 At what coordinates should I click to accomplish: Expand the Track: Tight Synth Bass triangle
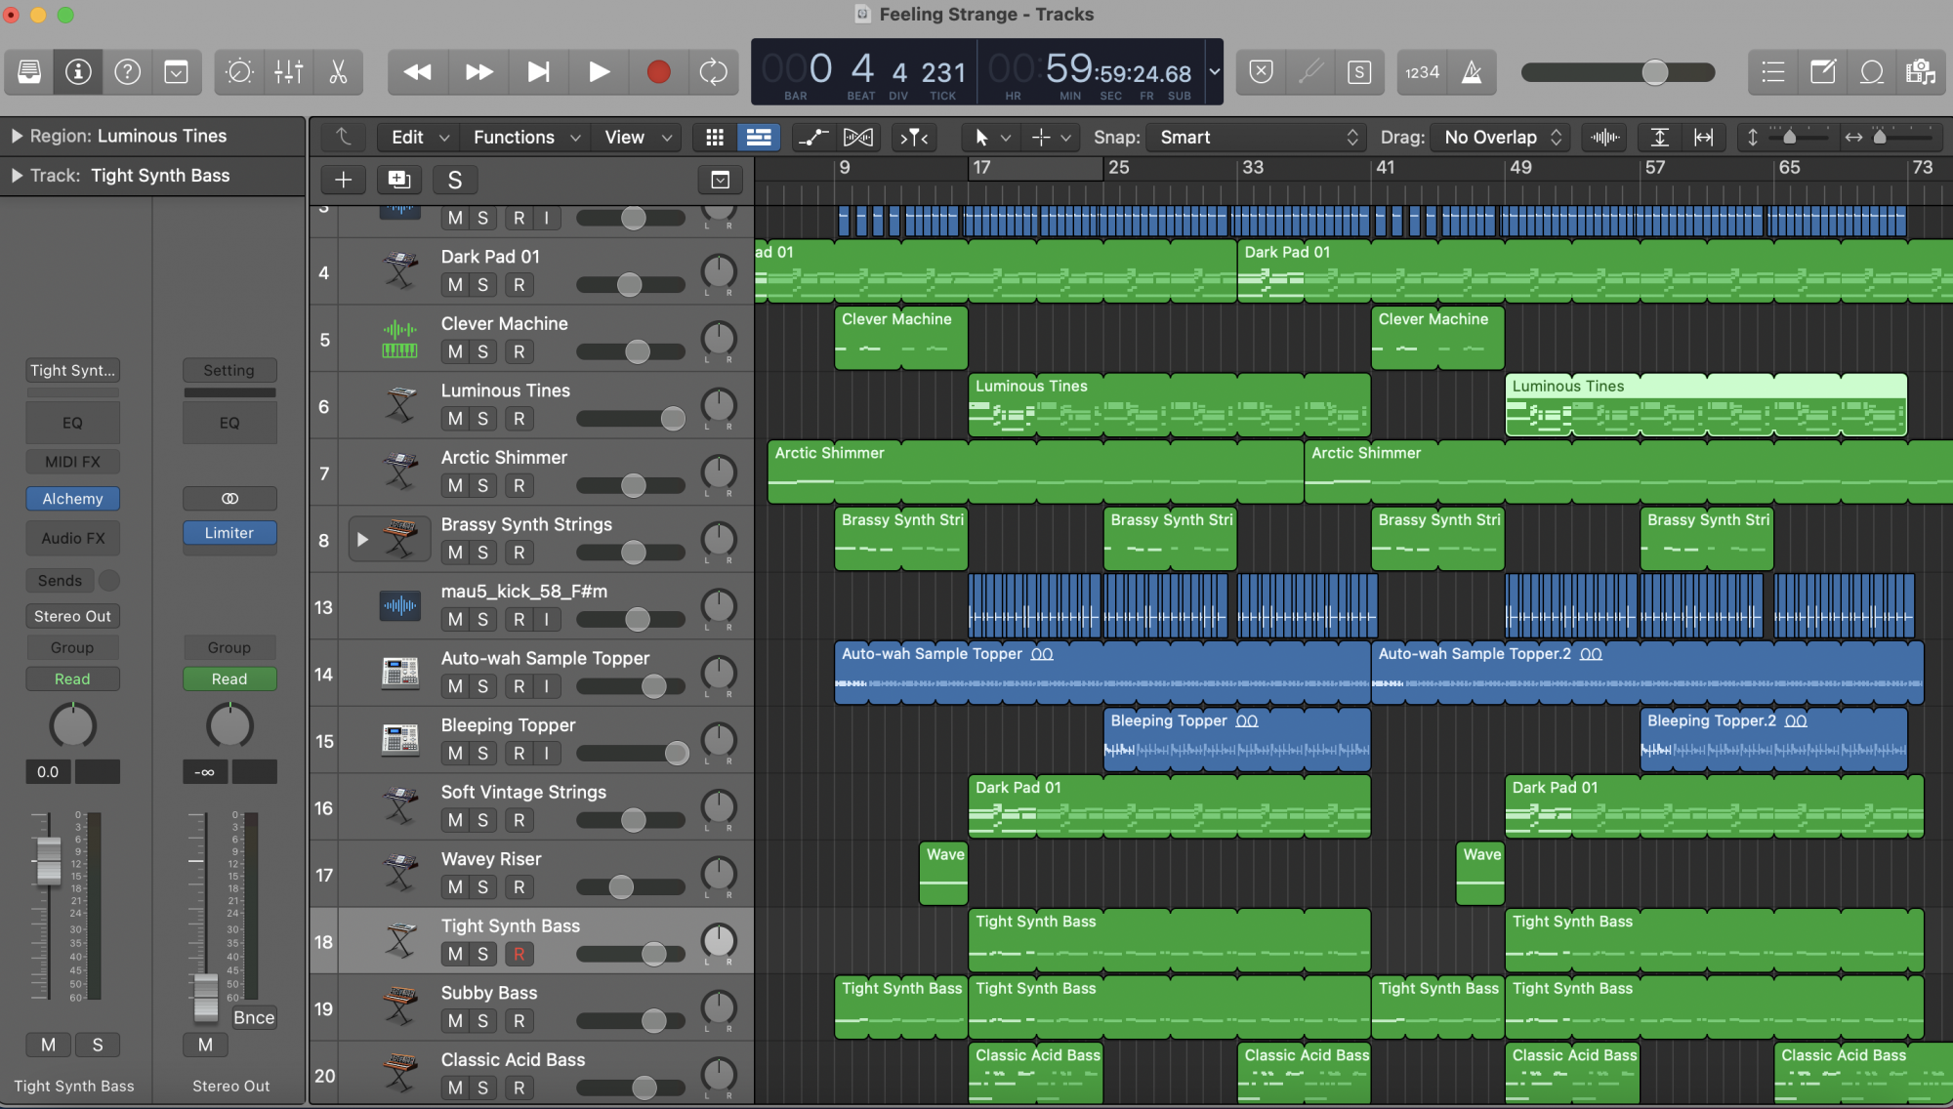(x=17, y=176)
